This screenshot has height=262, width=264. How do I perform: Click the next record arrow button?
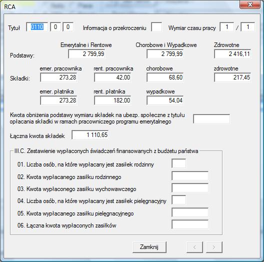click(214, 247)
